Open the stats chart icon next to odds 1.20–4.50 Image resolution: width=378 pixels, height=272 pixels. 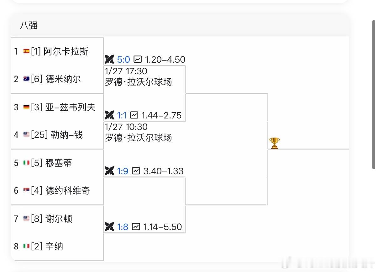click(x=137, y=59)
